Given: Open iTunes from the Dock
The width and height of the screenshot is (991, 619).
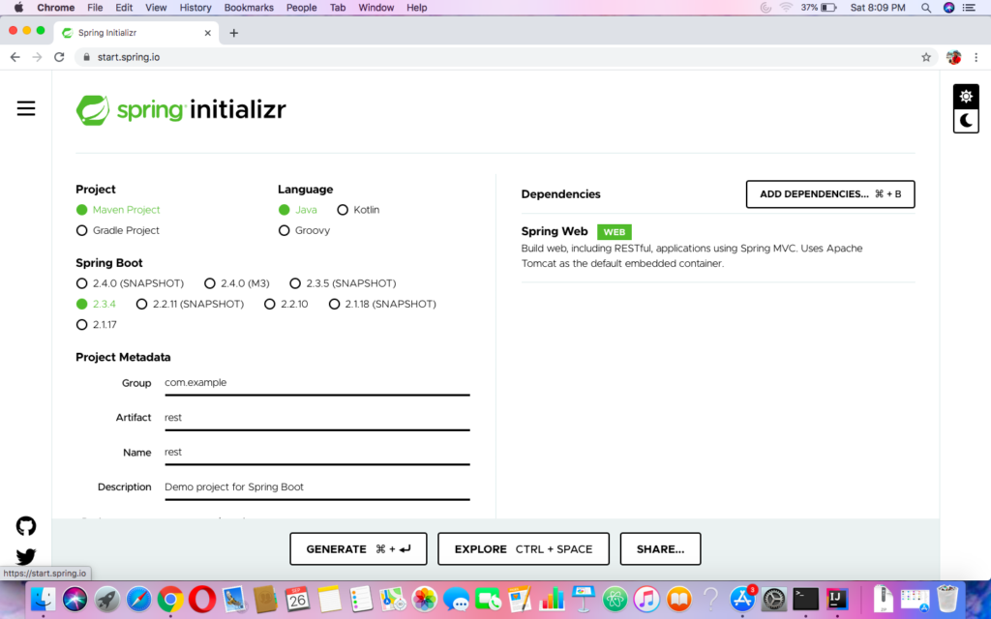Looking at the screenshot, I should coord(646,598).
